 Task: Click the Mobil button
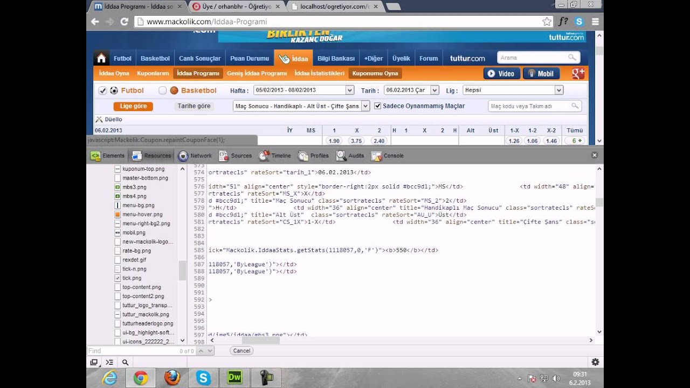tap(541, 74)
